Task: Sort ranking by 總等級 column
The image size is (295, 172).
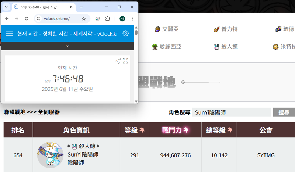Action: 219,130
